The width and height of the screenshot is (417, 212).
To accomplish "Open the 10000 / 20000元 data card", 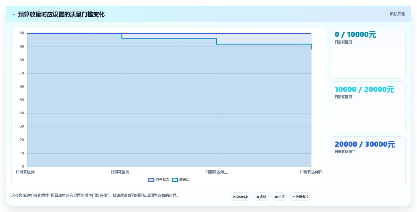I will coord(368,107).
